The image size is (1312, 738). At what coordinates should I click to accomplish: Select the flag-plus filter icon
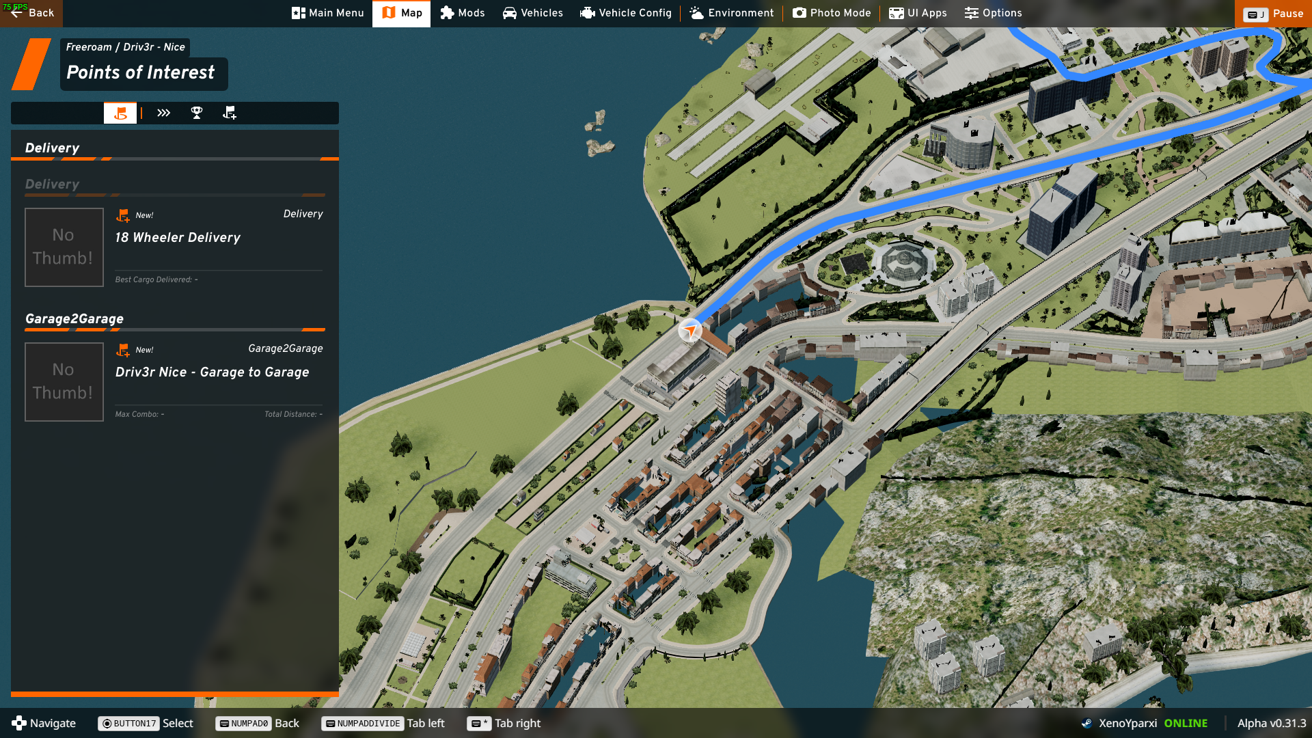click(230, 113)
